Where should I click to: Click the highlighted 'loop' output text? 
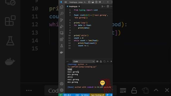pyautogui.click(x=70, y=69)
